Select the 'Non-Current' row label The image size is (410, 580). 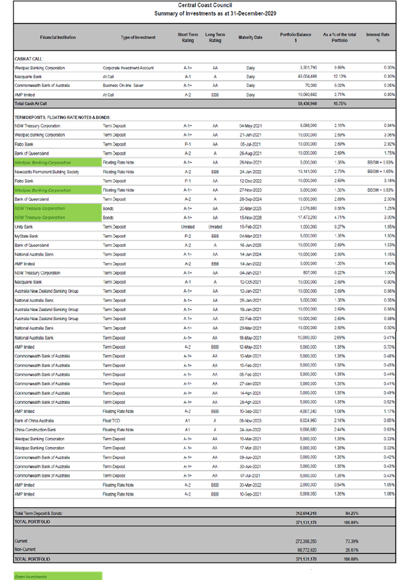point(25,550)
